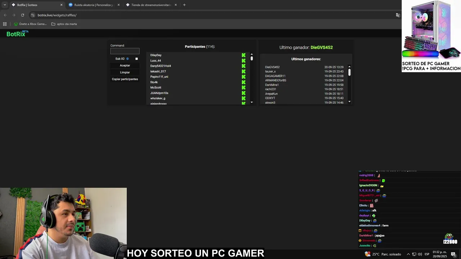This screenshot has width=461, height=259.
Task: Select participant tekashi_017 in list
Action: pos(158,72)
